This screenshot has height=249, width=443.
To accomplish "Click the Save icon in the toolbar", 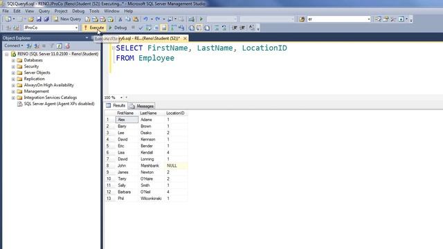I will click(39, 19).
